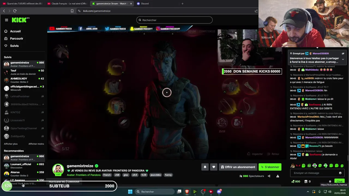Click Afficher plus in sidebar
349x196 pixels.
(11, 144)
